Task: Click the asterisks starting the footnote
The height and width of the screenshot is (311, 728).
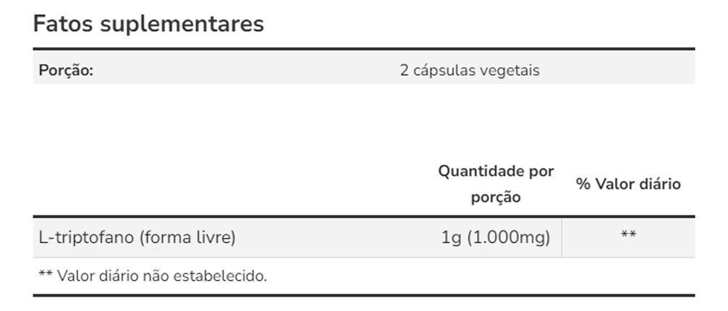Action: [45, 275]
